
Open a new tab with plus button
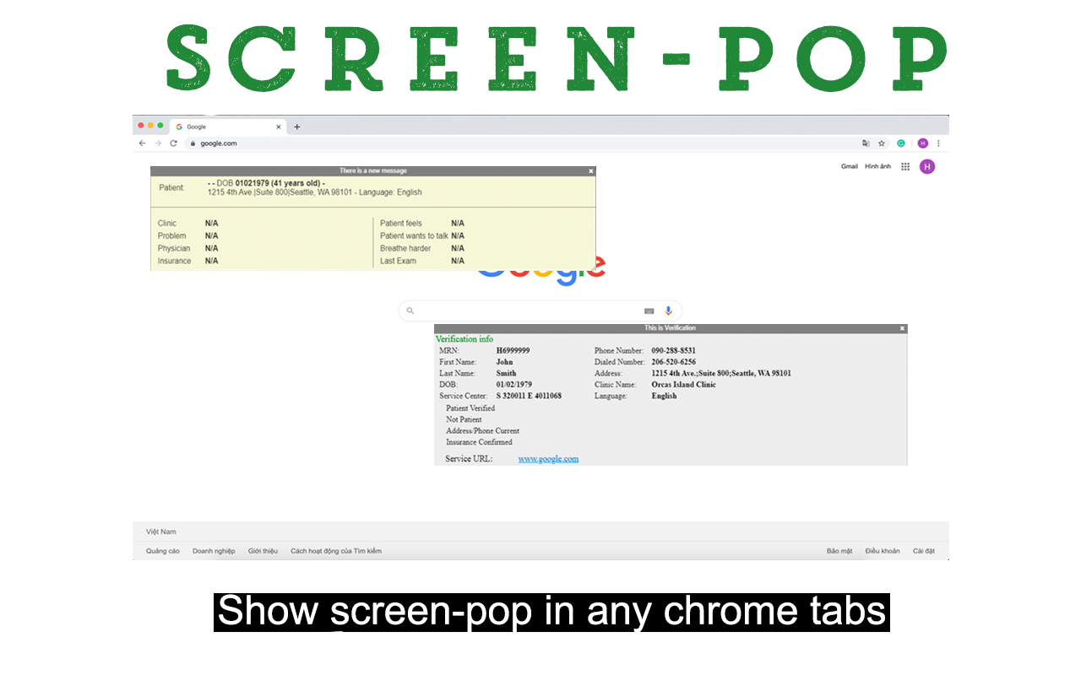pyautogui.click(x=296, y=126)
